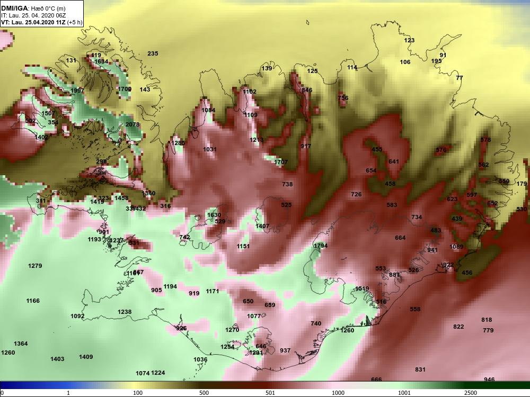Click the map value 1213
Image resolution: width=530 pixels, height=397 pixels.
[257, 140]
